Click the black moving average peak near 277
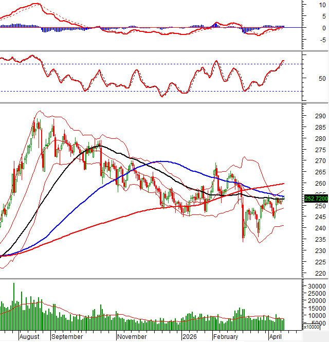 (99, 146)
